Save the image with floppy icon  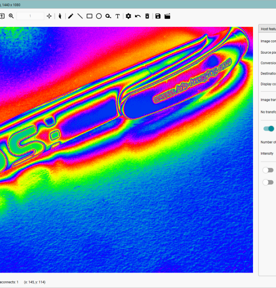158,16
